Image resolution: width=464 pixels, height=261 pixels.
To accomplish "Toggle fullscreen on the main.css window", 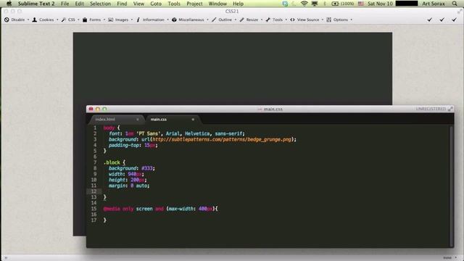I will 450,109.
